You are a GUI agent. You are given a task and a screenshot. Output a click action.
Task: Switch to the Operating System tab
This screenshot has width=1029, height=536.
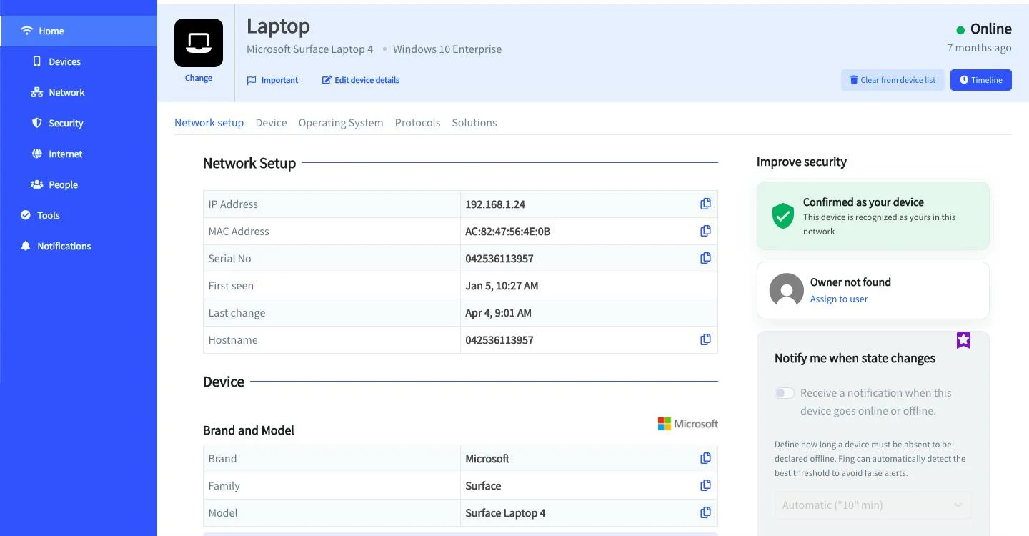click(x=341, y=123)
